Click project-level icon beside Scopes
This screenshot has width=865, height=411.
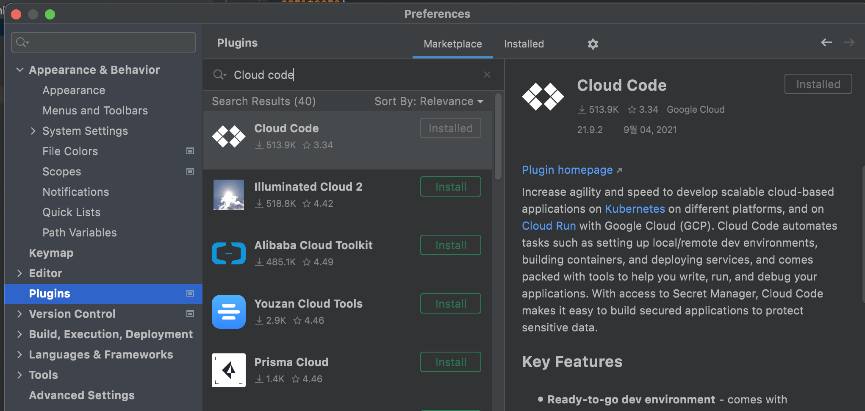pyautogui.click(x=190, y=171)
